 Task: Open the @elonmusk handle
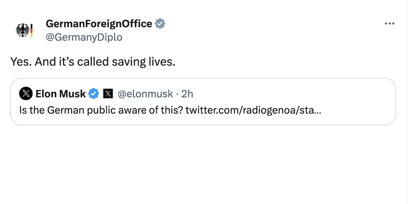pos(145,93)
